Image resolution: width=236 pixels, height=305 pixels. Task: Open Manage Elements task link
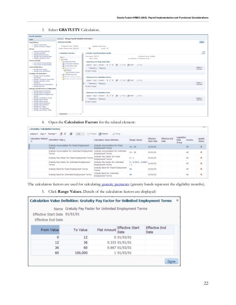39,86
